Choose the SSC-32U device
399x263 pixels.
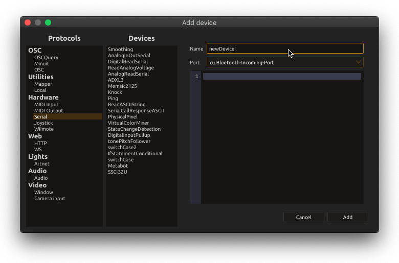(x=117, y=172)
